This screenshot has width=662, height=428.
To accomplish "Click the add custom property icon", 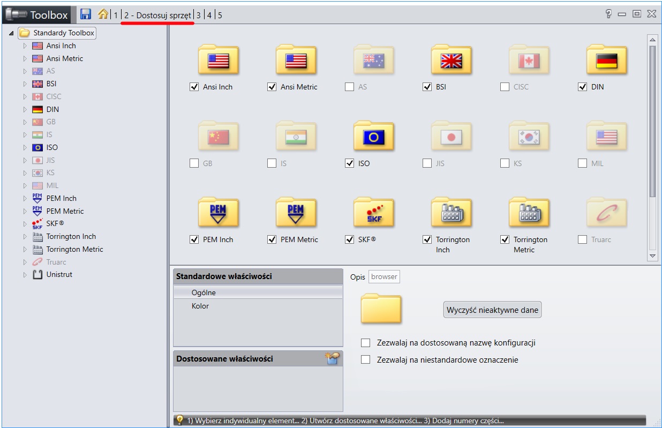I will [x=333, y=358].
